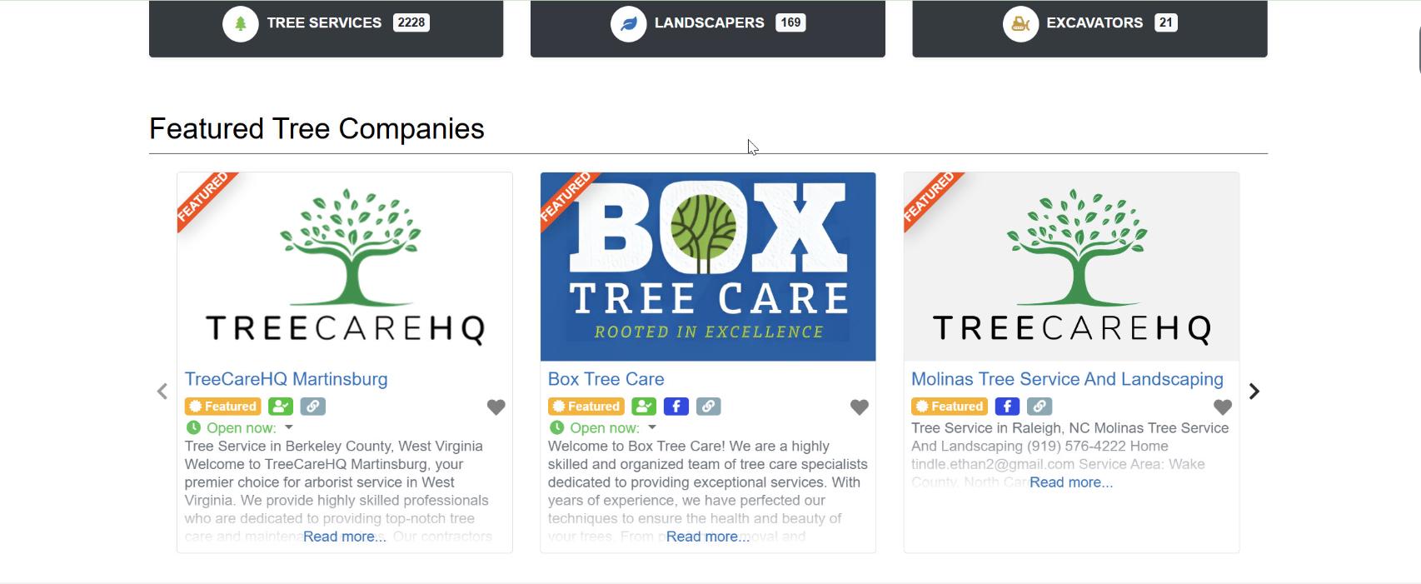Expand Open now hours for Box Tree Care
The image size is (1421, 584).
651,427
